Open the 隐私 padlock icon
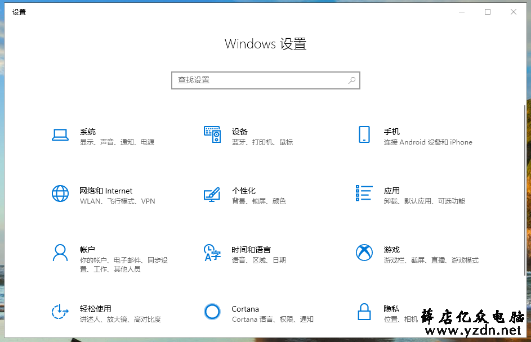This screenshot has width=531, height=342. pyautogui.click(x=364, y=312)
